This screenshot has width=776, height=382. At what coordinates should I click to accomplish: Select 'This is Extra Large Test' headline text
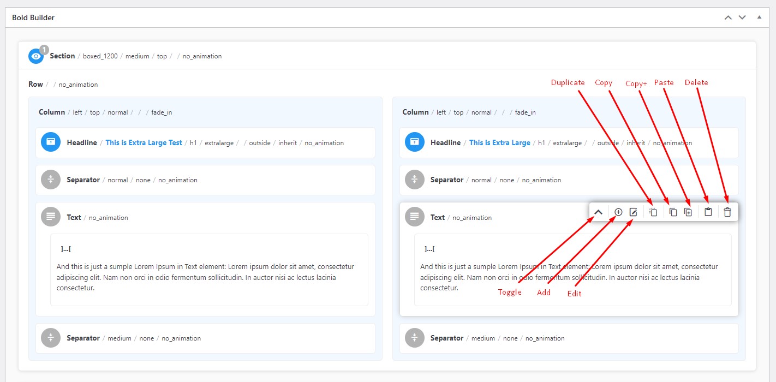[x=144, y=142]
